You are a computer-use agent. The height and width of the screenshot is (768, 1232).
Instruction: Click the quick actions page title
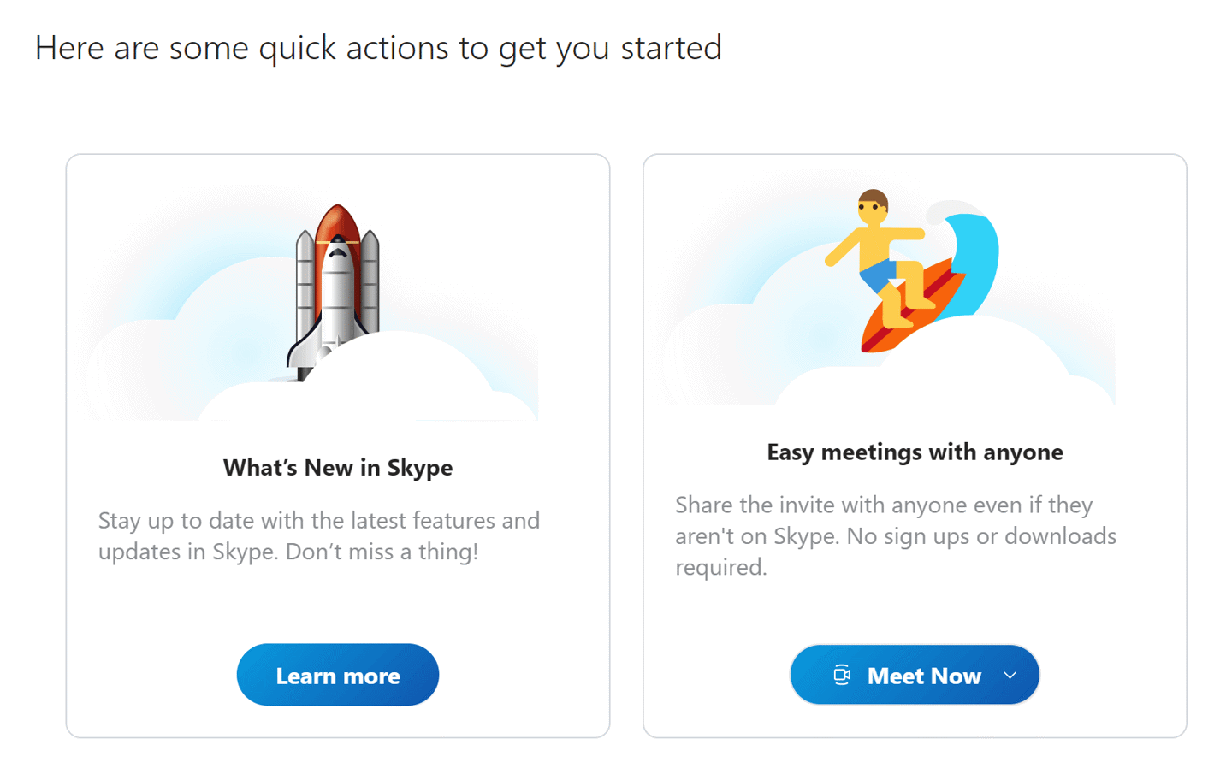(377, 48)
